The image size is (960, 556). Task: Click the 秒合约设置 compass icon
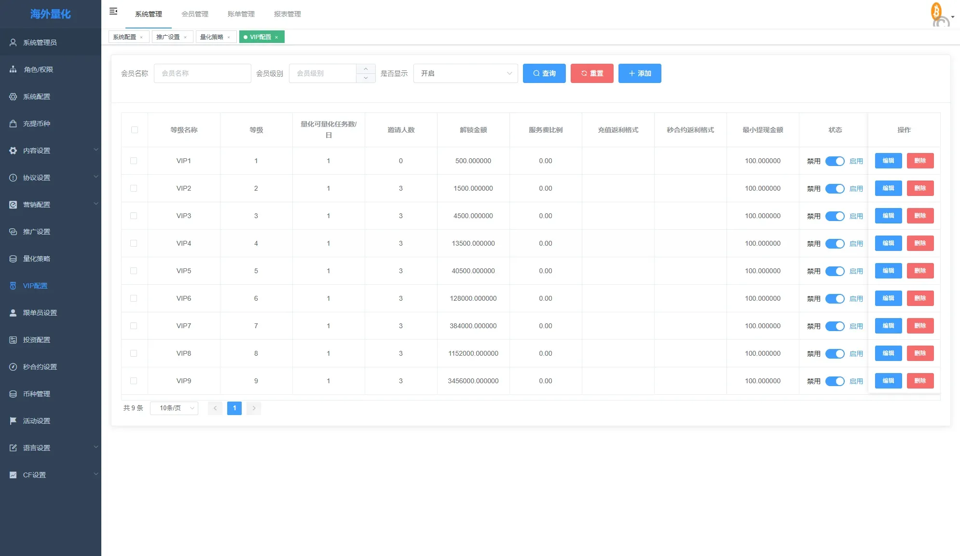(x=13, y=367)
